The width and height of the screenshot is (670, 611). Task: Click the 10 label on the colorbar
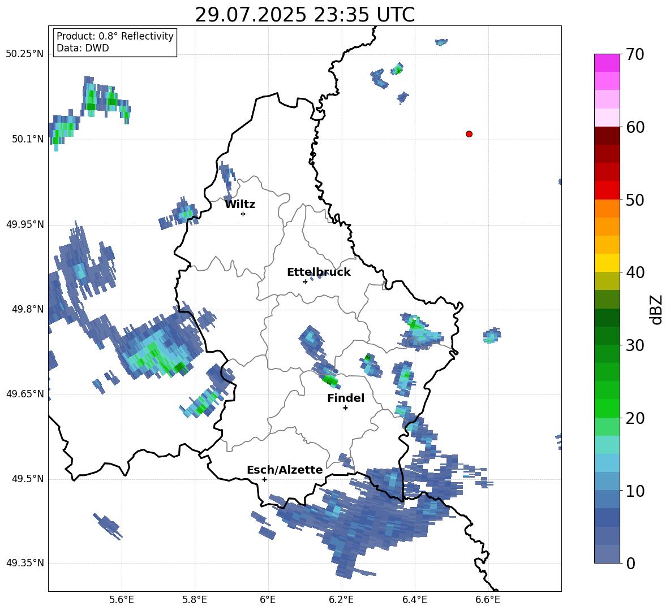[x=635, y=491]
